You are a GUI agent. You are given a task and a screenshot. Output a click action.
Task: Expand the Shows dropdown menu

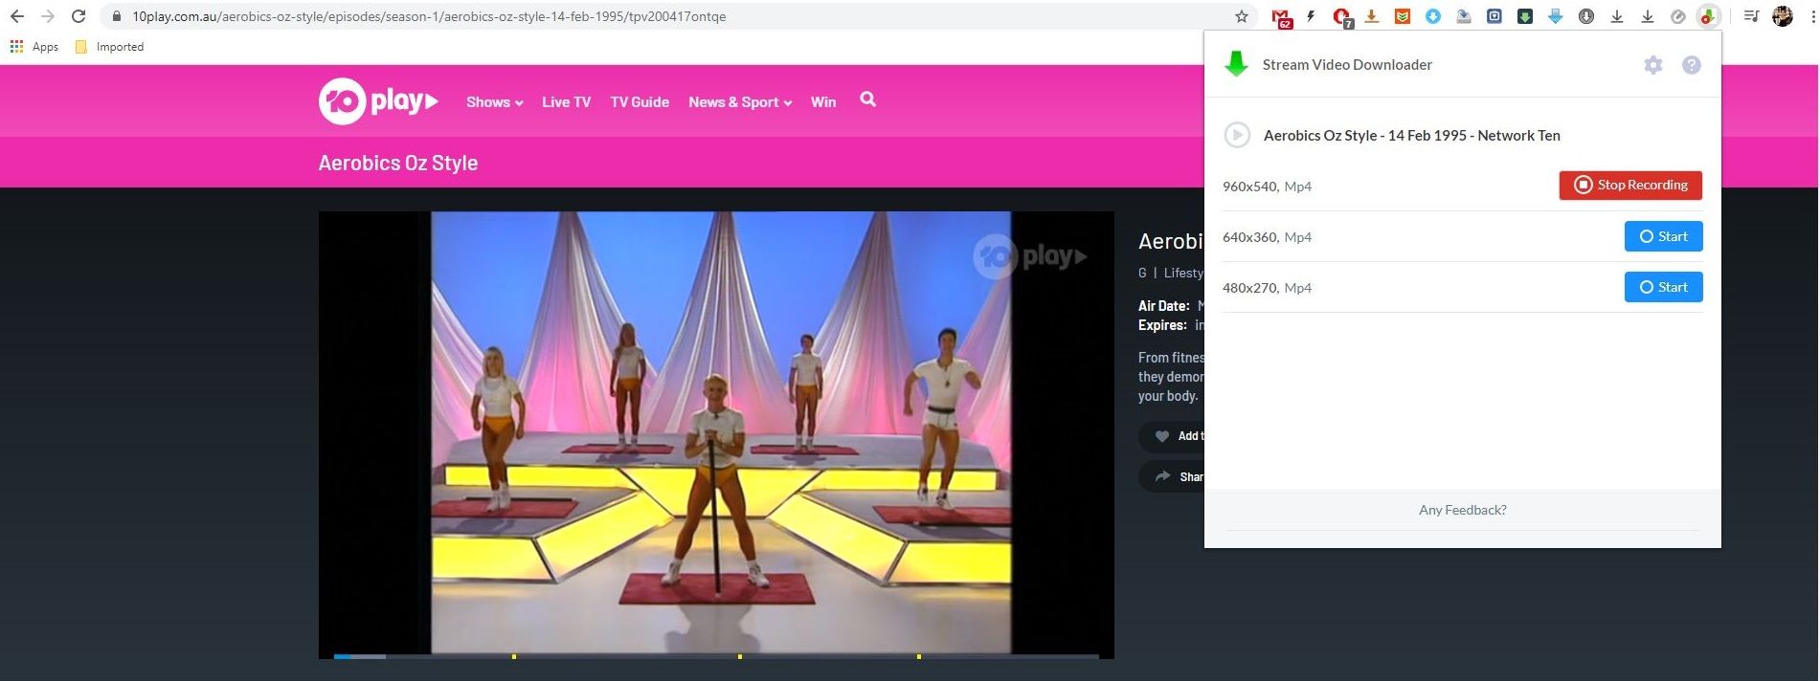494,102
